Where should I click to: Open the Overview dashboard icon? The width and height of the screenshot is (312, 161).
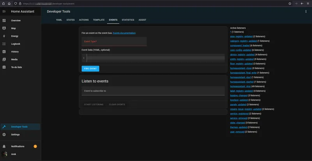pyautogui.click(x=4, y=21)
